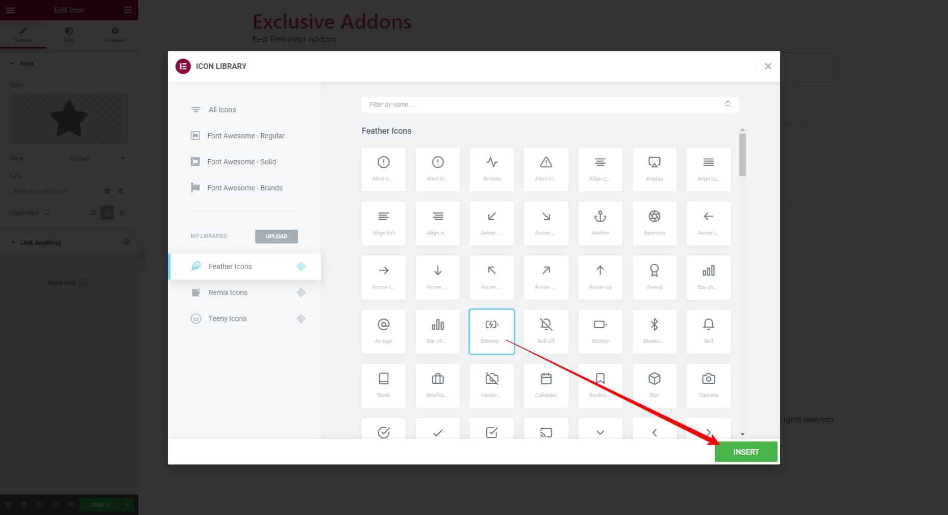Switch to Teeny Icons library
This screenshot has height=515, width=948.
pos(245,318)
